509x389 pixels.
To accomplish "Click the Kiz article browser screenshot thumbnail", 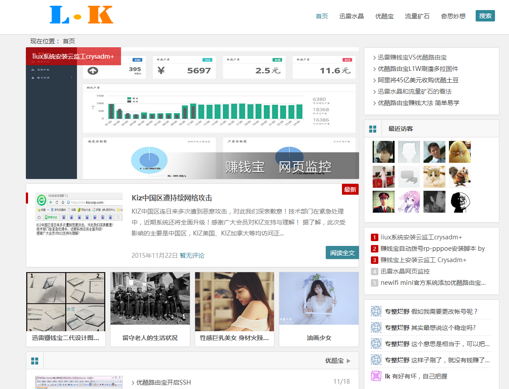I will click(x=79, y=214).
